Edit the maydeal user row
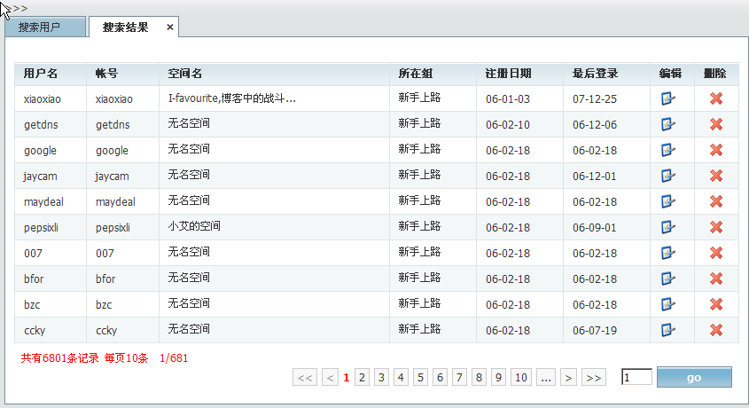 (667, 201)
